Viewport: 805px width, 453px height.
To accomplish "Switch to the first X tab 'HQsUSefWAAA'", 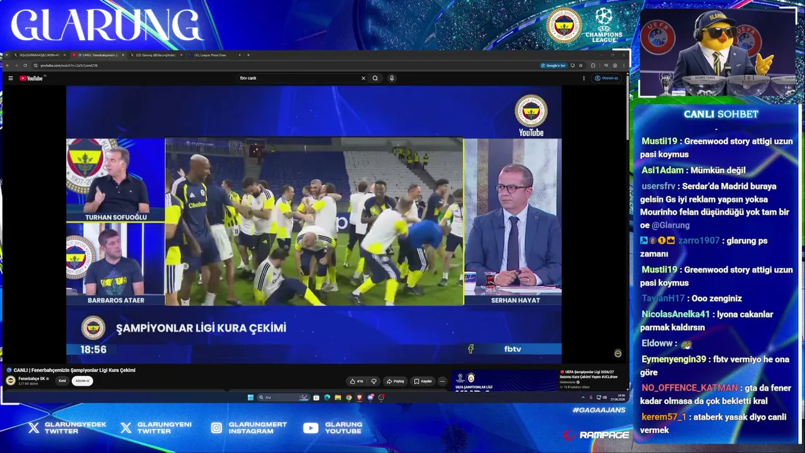I will (x=39, y=55).
